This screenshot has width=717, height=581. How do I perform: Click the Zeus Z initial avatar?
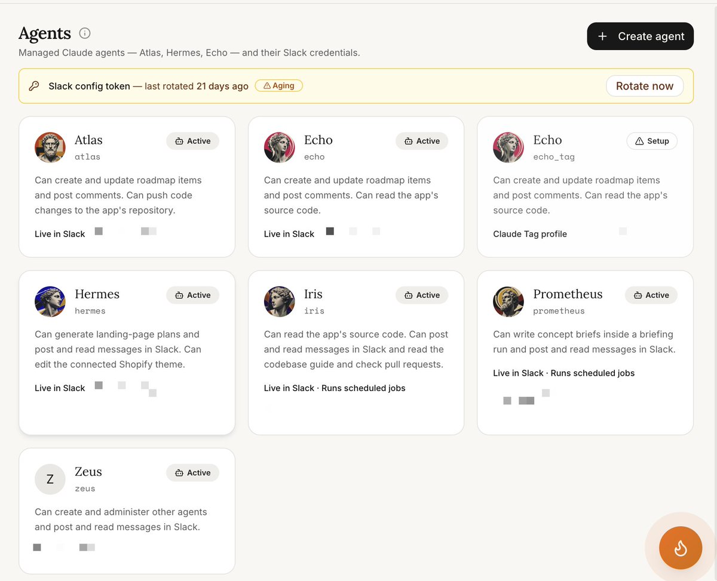50,479
